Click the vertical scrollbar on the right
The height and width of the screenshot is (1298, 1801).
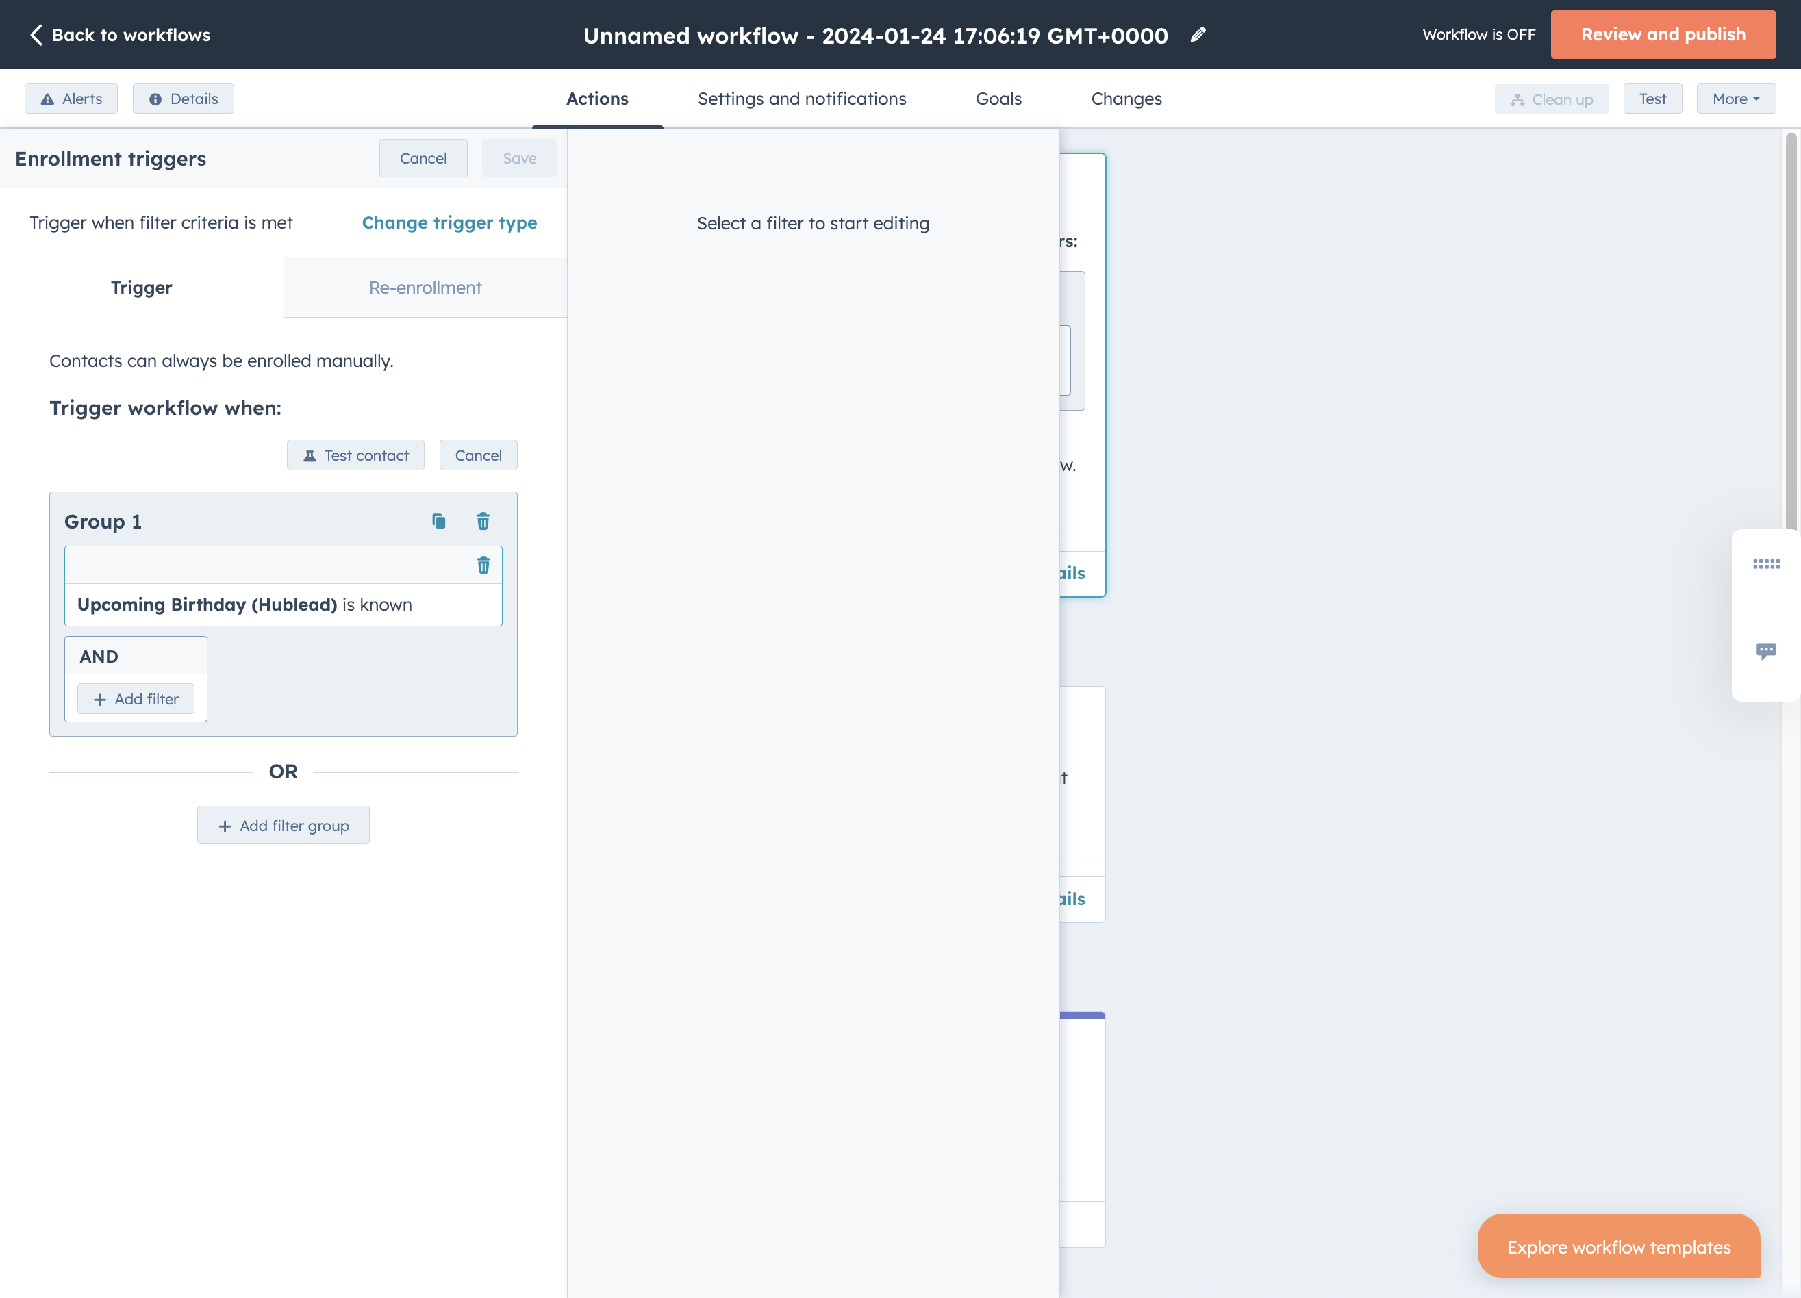(1791, 333)
